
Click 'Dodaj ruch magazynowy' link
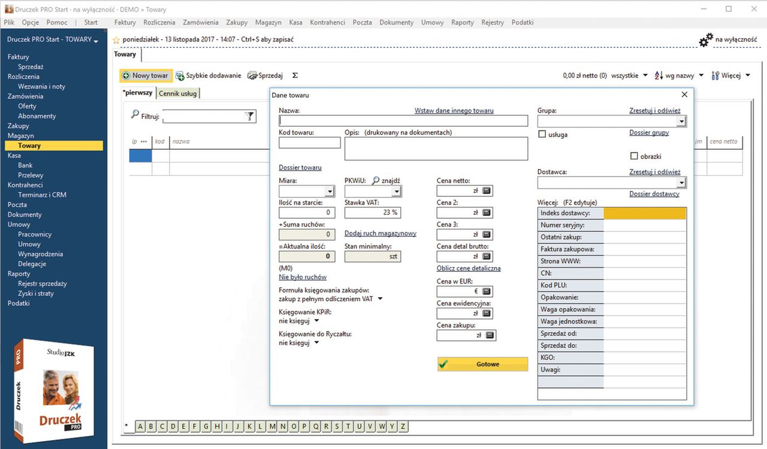[x=381, y=233]
